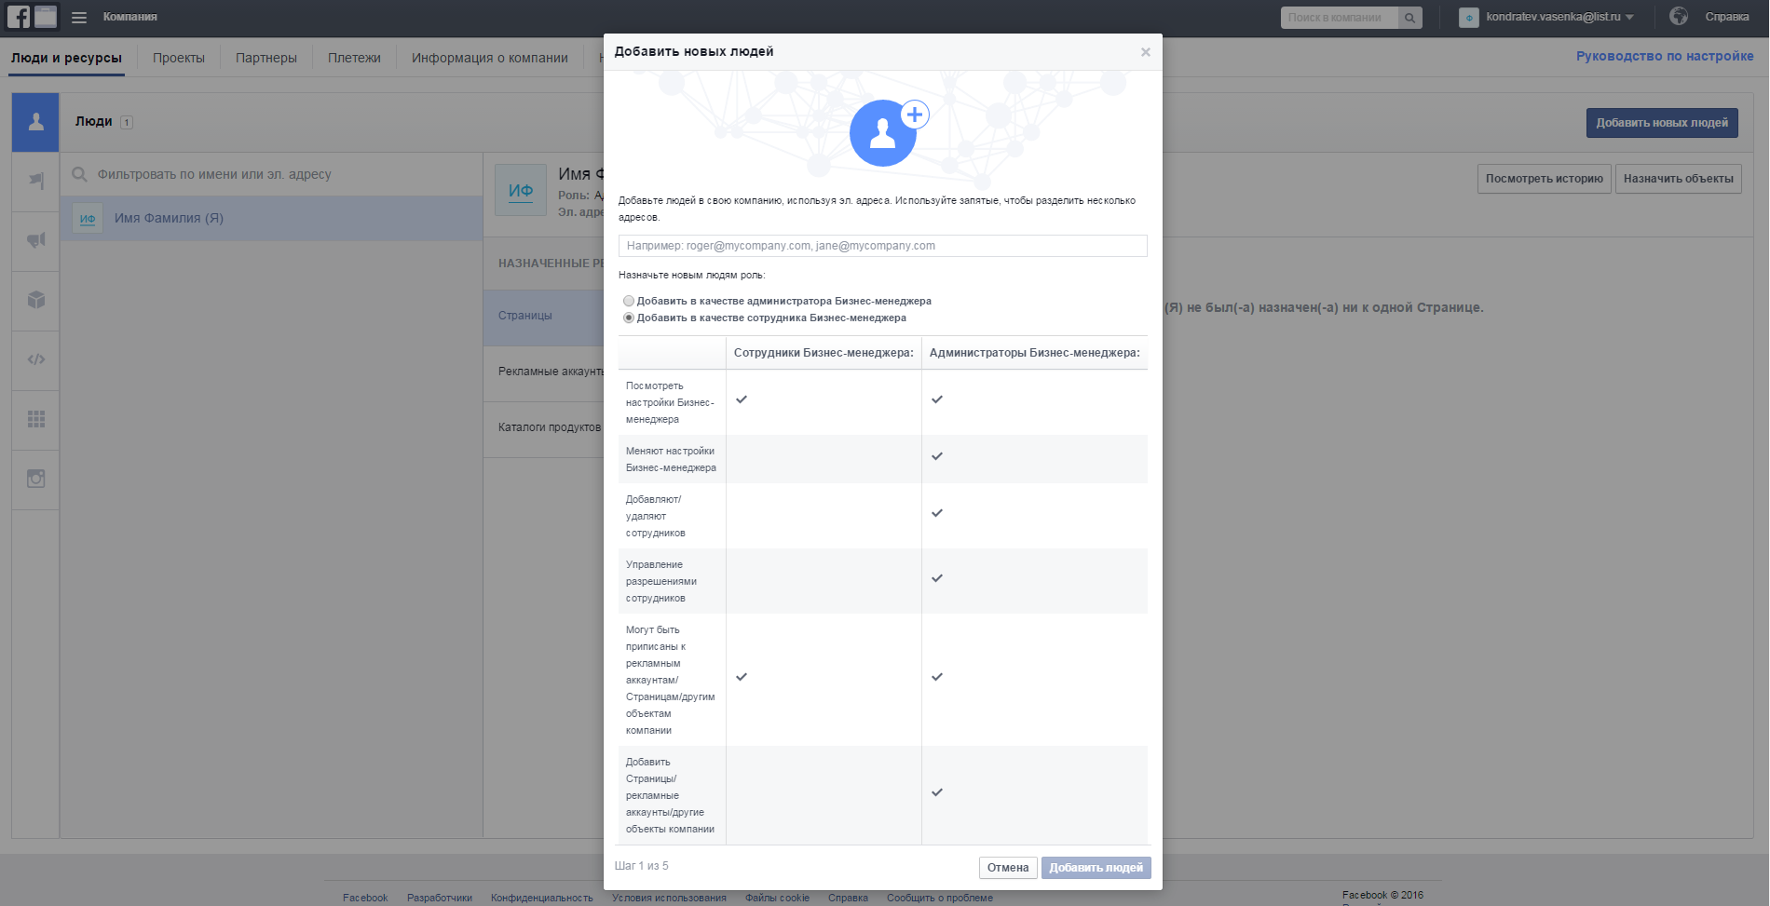The height and width of the screenshot is (906, 1770).
Task: Open Справка footer link
Action: pos(848,898)
